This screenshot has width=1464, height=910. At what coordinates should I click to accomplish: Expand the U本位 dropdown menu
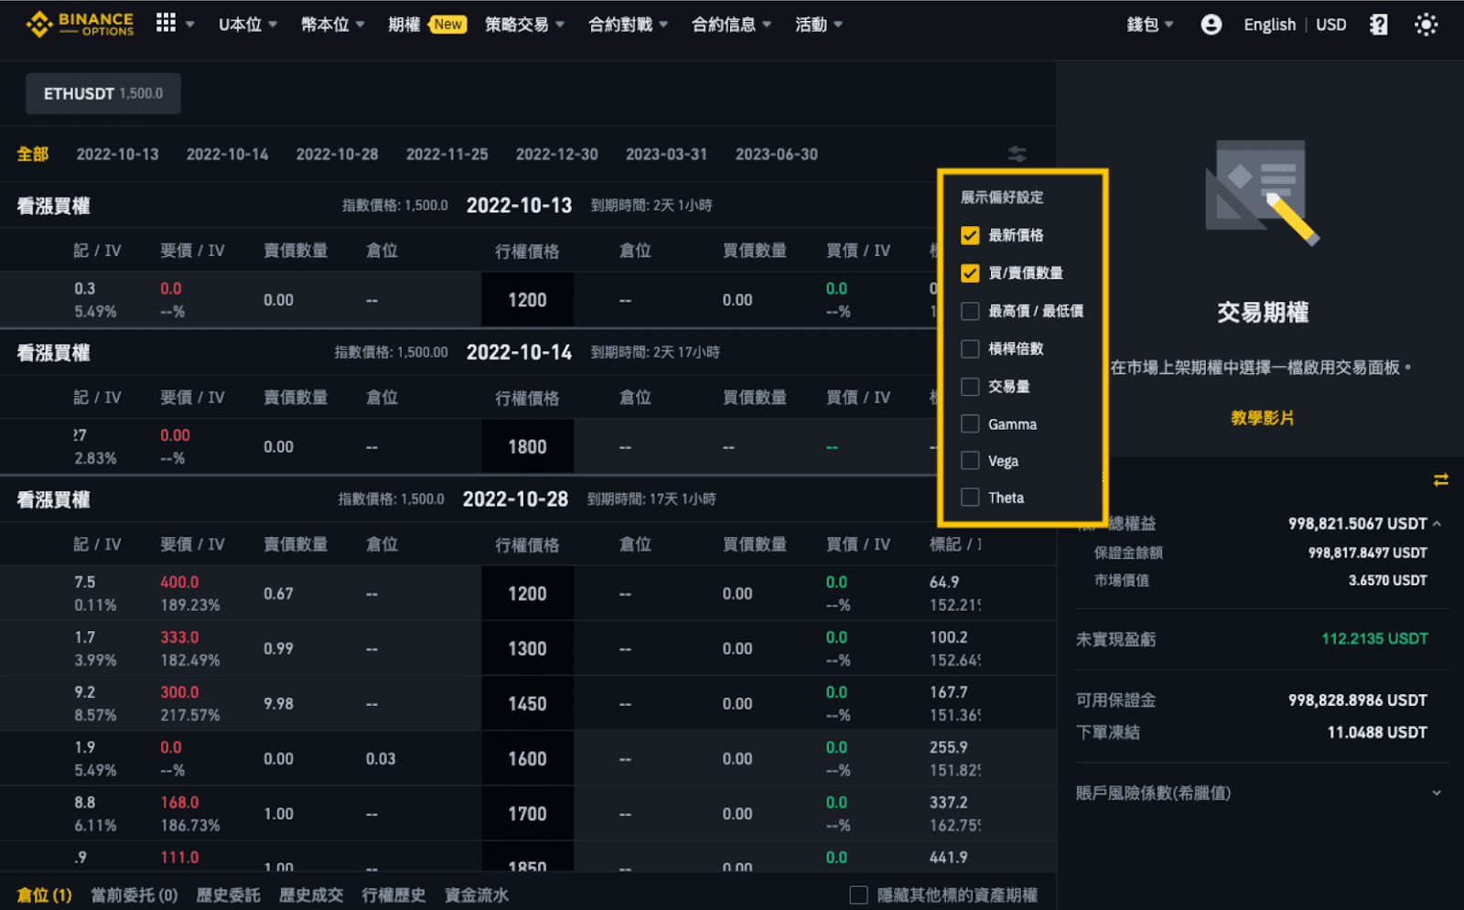click(247, 25)
